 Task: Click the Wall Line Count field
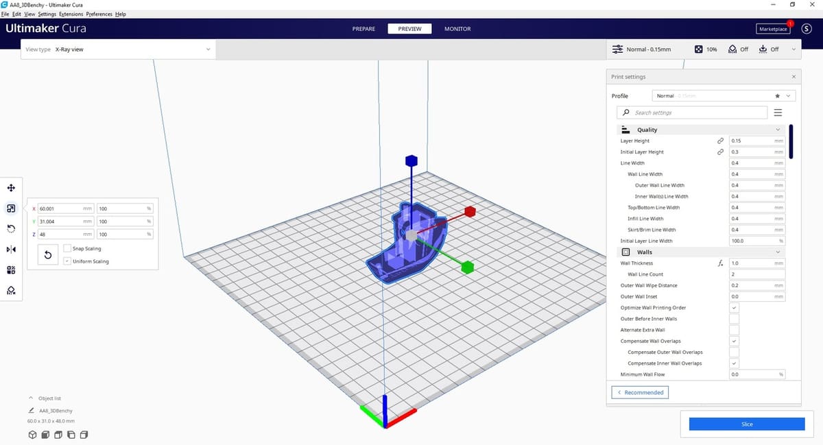(x=757, y=274)
